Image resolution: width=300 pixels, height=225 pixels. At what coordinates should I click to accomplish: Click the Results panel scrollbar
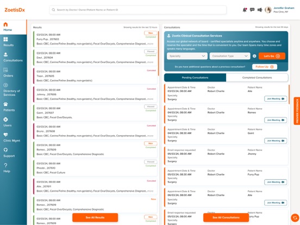coord(158,54)
